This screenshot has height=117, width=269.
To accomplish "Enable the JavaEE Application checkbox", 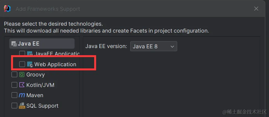I will [x=22, y=54].
